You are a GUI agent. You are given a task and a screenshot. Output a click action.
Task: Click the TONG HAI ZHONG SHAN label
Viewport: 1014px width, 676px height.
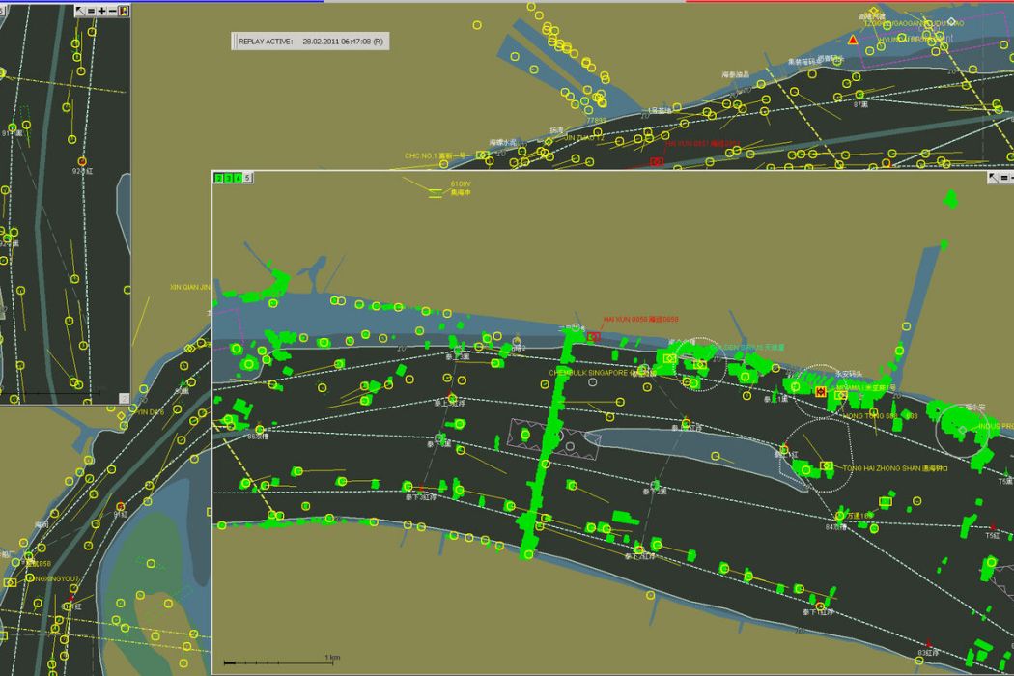895,468
